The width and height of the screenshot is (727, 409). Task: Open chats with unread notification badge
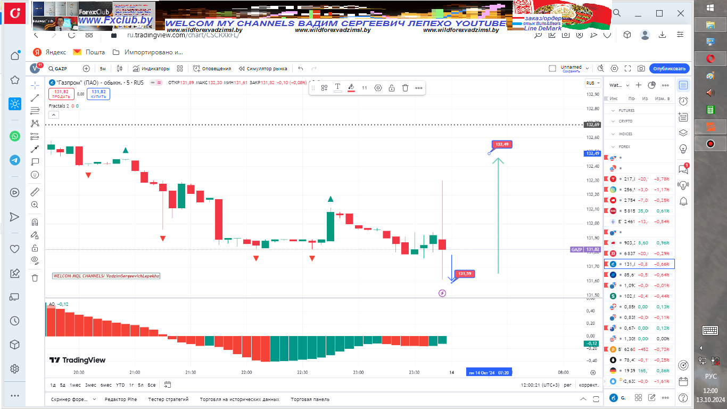click(683, 169)
